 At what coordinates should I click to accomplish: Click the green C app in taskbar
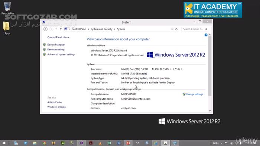click(63, 143)
